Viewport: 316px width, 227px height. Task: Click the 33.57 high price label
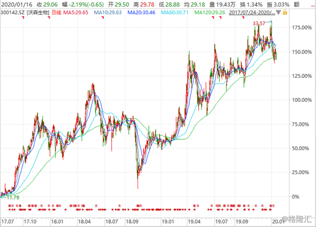tap(259, 23)
